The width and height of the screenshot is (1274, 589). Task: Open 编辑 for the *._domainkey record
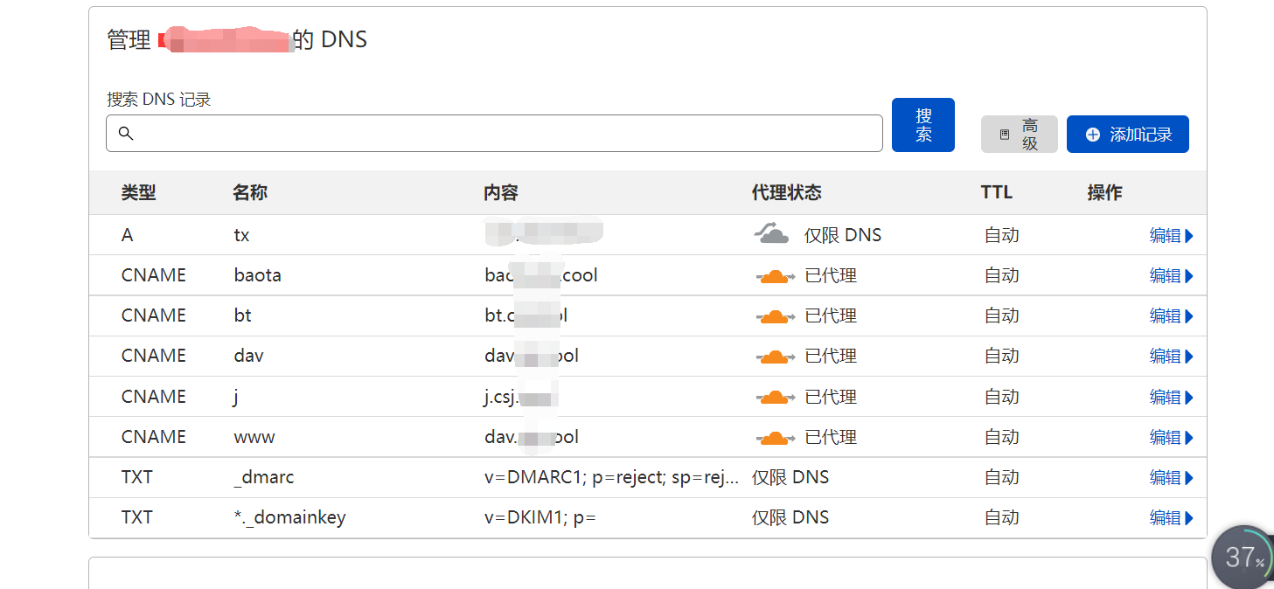[1171, 518]
